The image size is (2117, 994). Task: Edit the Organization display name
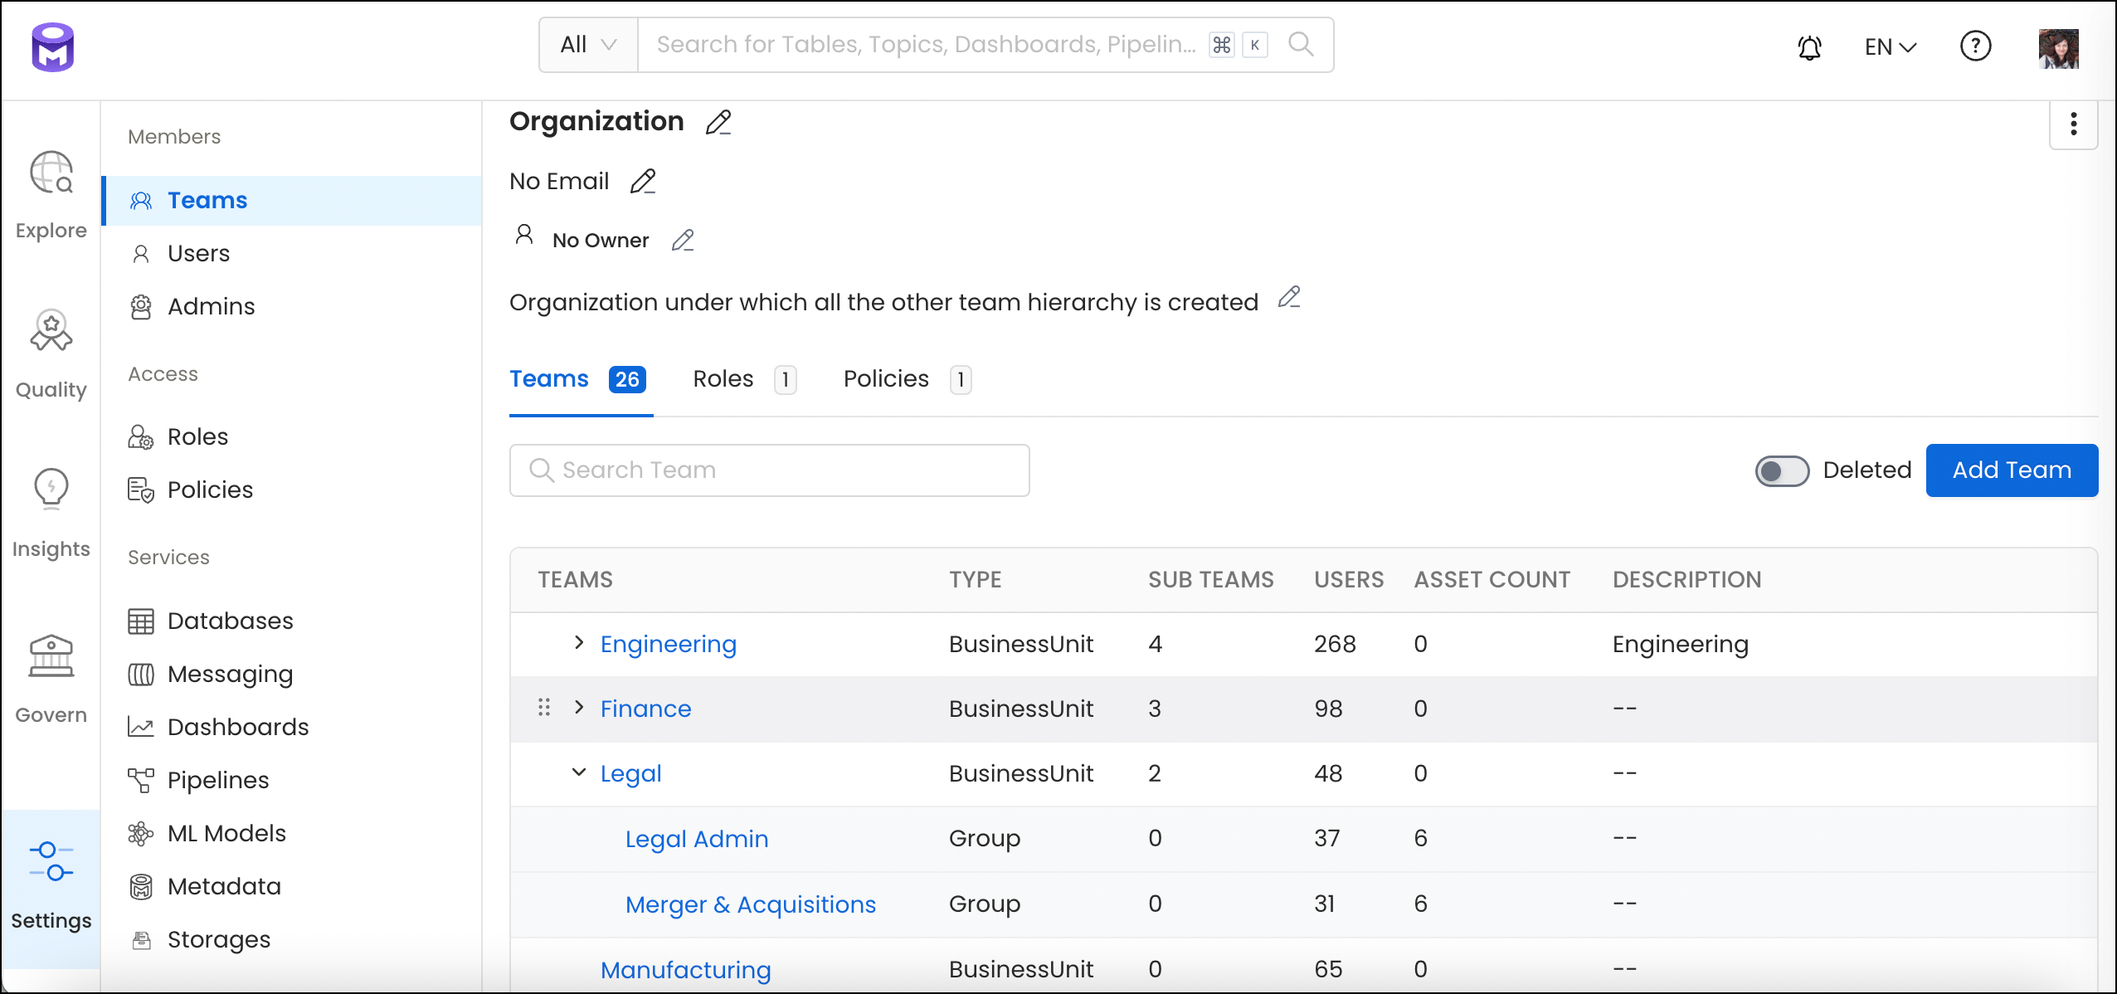718,122
